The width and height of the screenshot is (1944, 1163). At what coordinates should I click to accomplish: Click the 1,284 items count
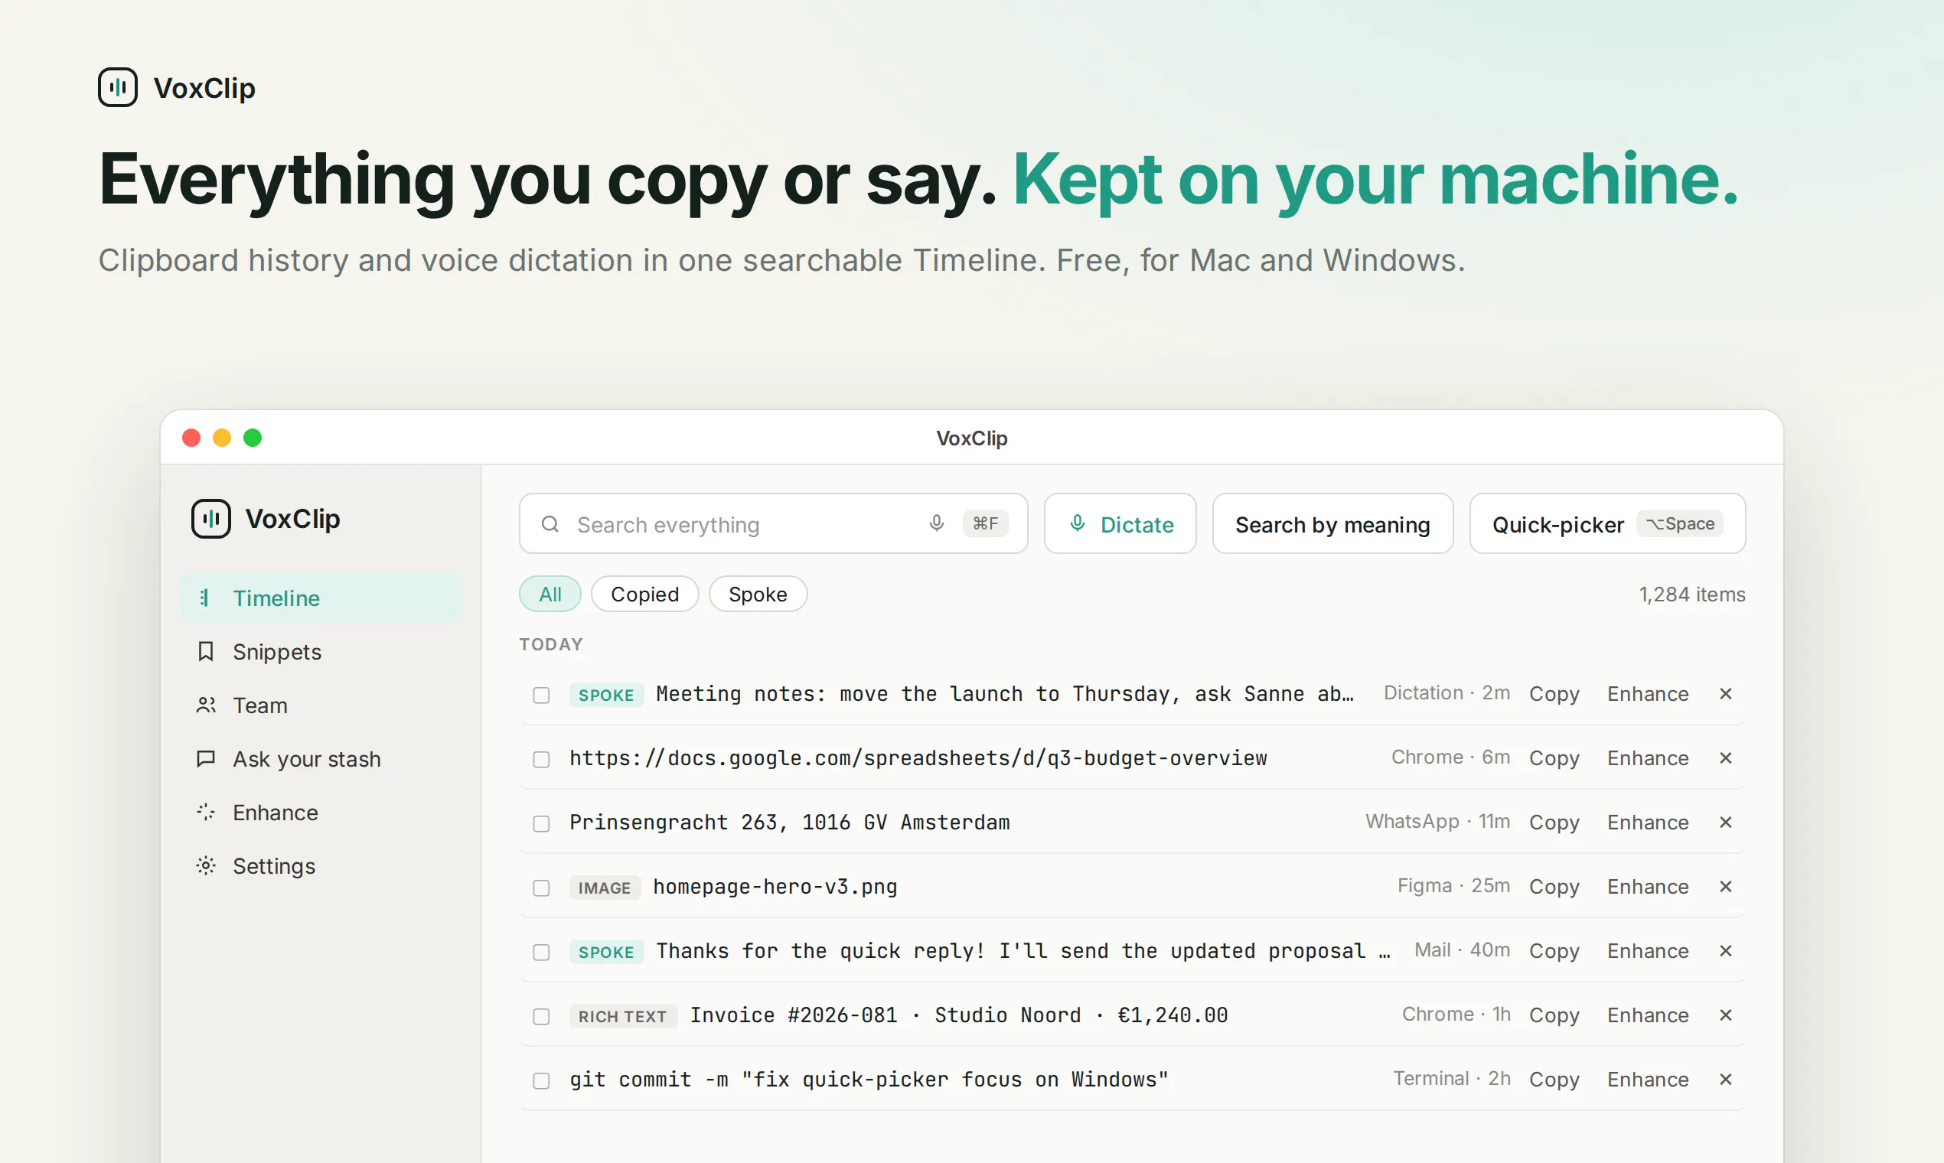[x=1692, y=594]
